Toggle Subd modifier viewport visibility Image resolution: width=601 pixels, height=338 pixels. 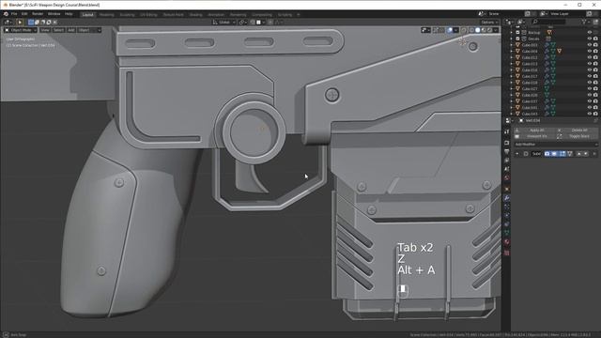point(554,154)
